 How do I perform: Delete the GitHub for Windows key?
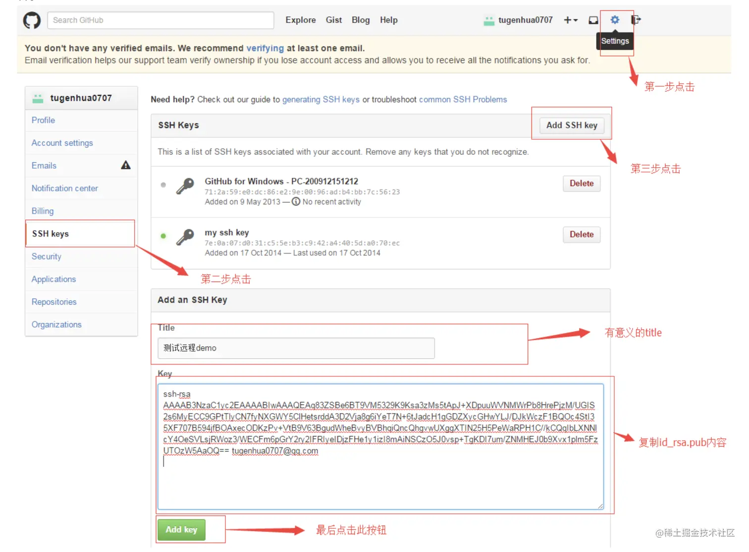pos(582,184)
